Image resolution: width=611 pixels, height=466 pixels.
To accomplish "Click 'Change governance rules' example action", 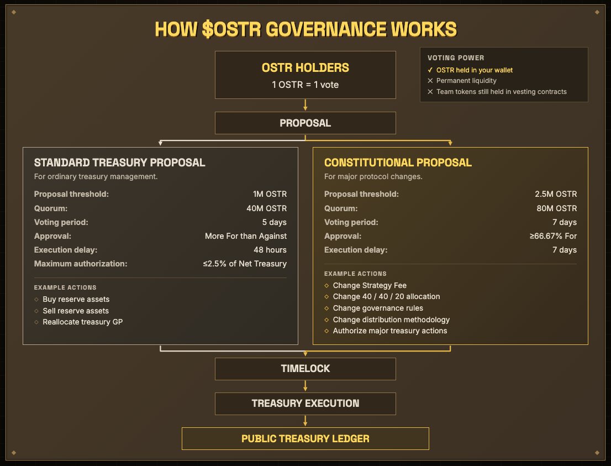I will tap(378, 308).
